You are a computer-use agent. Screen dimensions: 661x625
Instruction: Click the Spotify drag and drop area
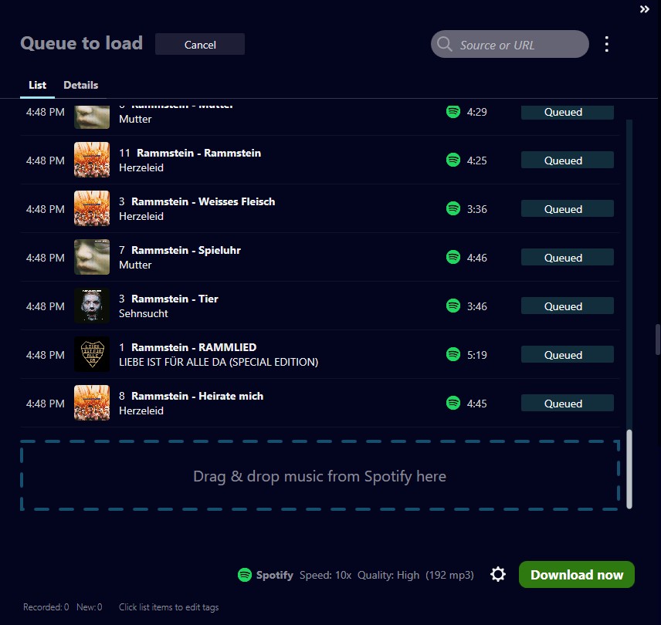click(320, 476)
